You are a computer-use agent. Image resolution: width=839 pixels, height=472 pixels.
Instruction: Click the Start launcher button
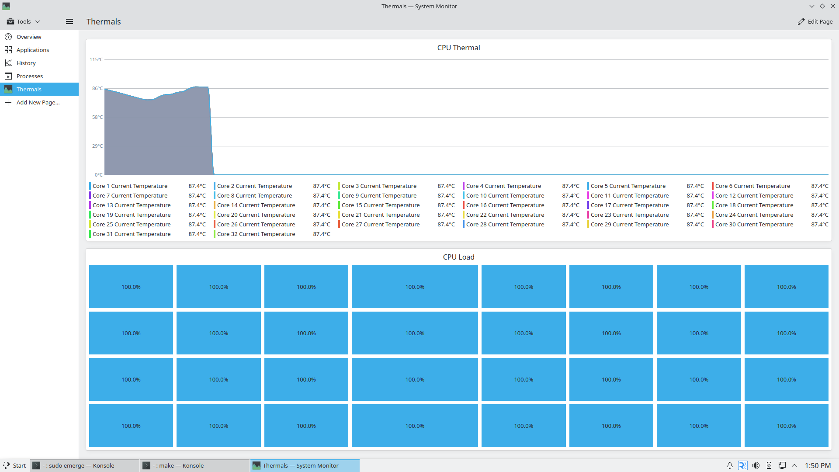[x=14, y=465]
